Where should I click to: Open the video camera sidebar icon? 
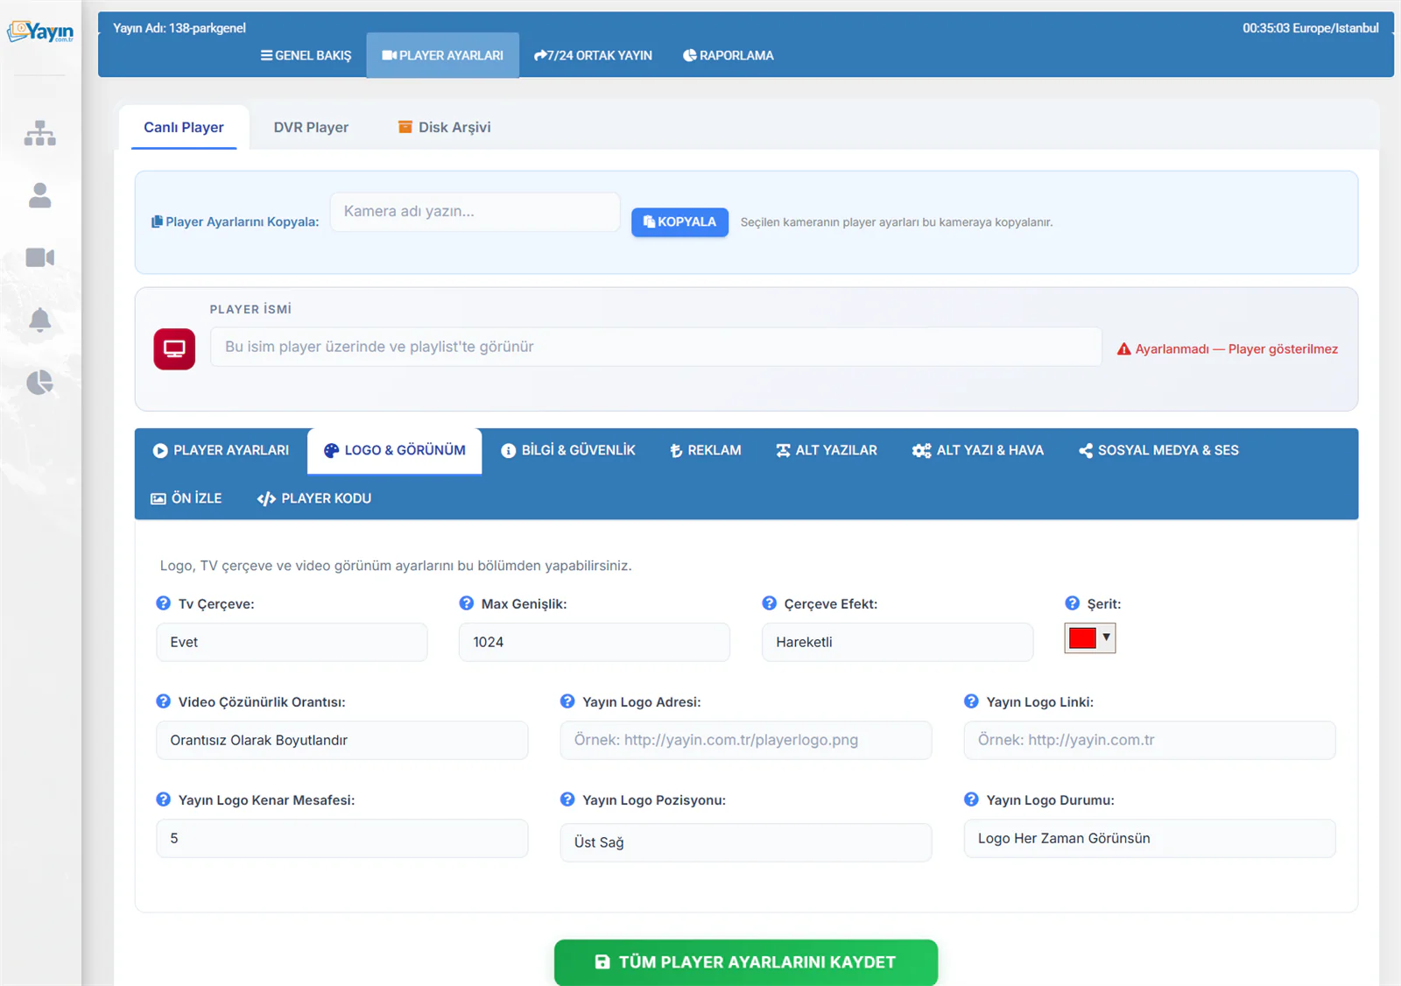point(39,257)
